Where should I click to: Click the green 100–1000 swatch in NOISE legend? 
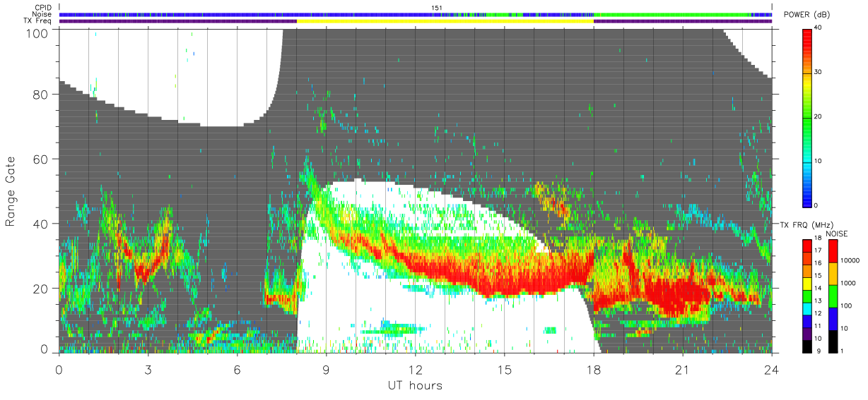click(x=834, y=296)
